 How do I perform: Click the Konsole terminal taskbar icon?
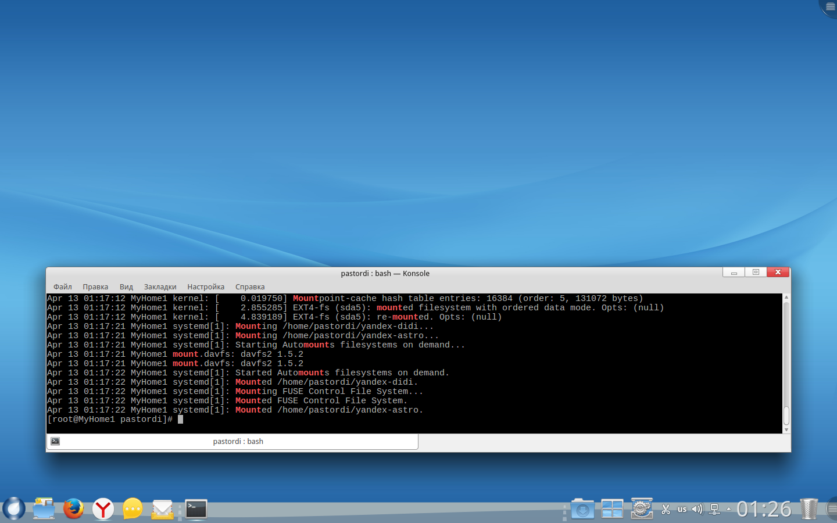point(196,509)
